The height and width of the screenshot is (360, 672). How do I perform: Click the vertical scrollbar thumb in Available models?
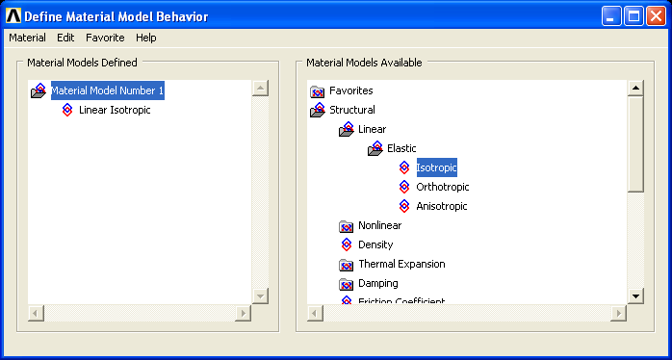click(635, 144)
